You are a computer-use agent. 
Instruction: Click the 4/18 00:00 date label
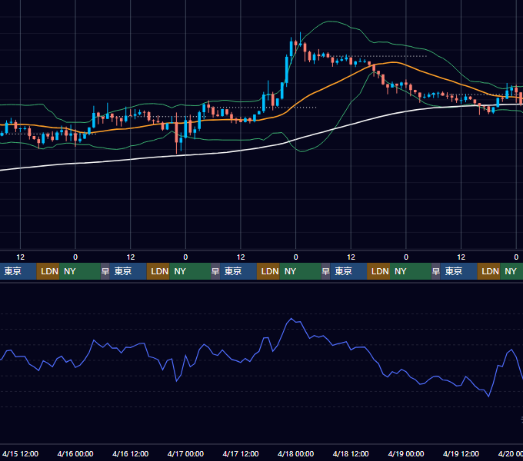coord(295,453)
